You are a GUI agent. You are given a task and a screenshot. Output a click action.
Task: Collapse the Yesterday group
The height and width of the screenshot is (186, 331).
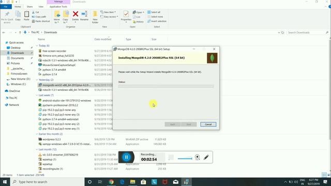[37, 80]
